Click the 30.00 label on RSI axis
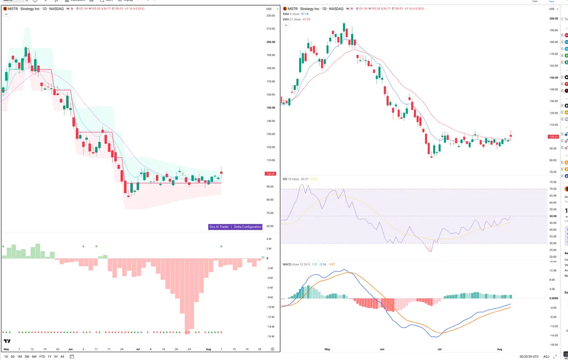Image resolution: width=568 pixels, height=360 pixels. tap(553, 243)
